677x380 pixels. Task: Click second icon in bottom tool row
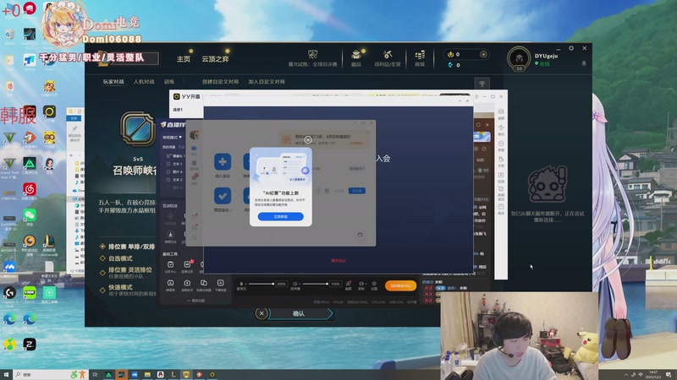(187, 283)
